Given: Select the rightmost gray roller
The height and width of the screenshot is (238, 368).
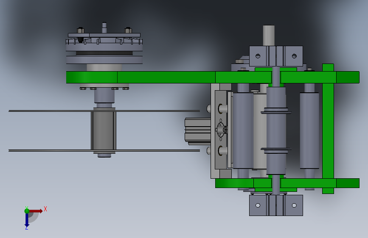Looking at the screenshot, I should tap(309, 130).
